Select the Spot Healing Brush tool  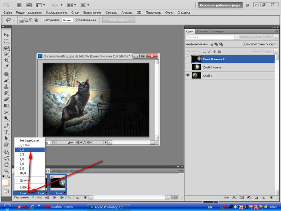(x=6, y=74)
